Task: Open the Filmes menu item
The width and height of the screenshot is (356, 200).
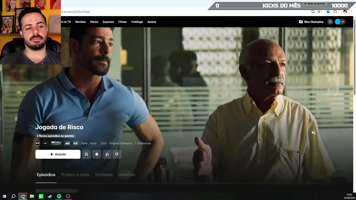Action: tap(122, 22)
